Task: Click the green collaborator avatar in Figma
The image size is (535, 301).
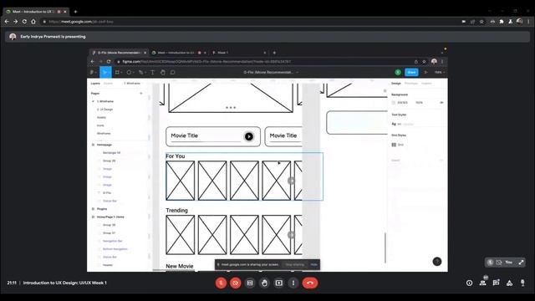Action: tap(398, 73)
